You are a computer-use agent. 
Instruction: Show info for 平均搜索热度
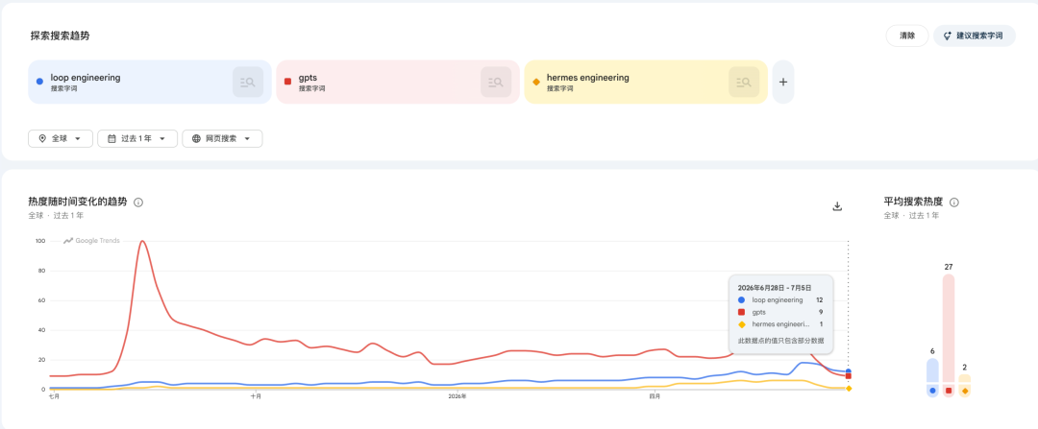point(954,203)
